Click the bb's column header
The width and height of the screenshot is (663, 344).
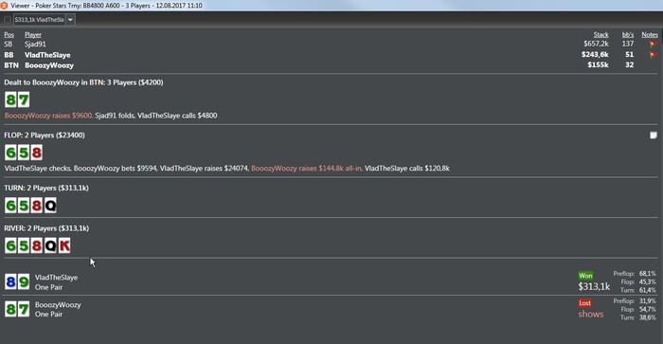pyautogui.click(x=627, y=35)
